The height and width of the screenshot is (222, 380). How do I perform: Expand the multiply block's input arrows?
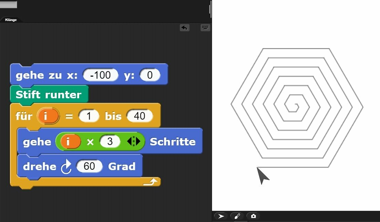(x=134, y=142)
